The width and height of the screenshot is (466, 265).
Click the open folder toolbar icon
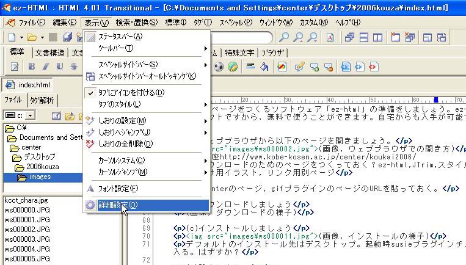tap(32, 37)
